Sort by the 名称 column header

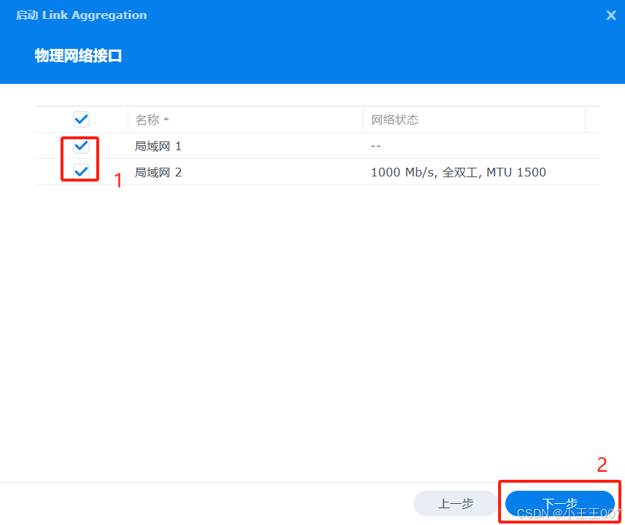(x=246, y=119)
